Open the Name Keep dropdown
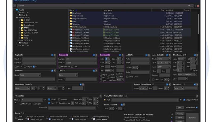This screenshot has height=122, width=213. [x=30, y=75]
